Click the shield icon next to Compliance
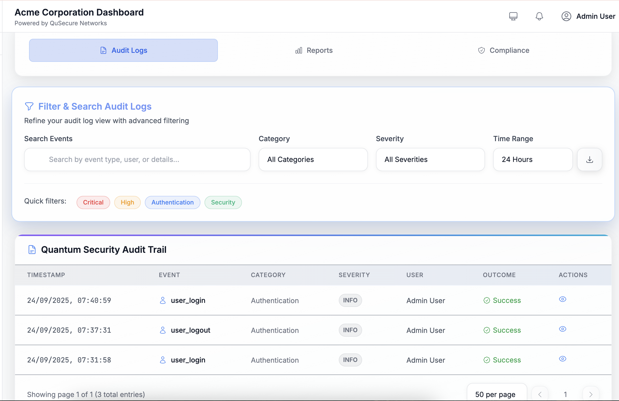This screenshot has width=619, height=401. (x=481, y=51)
